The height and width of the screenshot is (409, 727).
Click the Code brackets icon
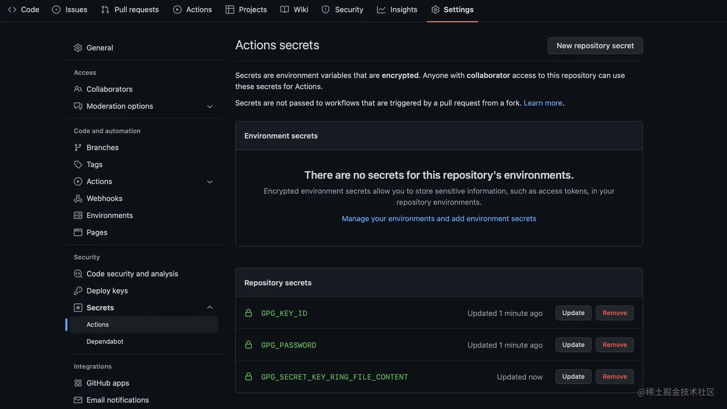coord(12,10)
